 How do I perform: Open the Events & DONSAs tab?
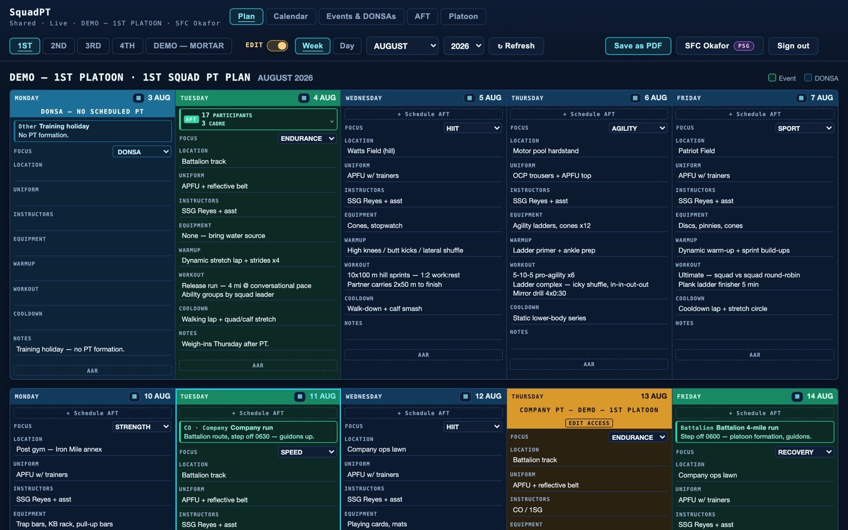(361, 16)
